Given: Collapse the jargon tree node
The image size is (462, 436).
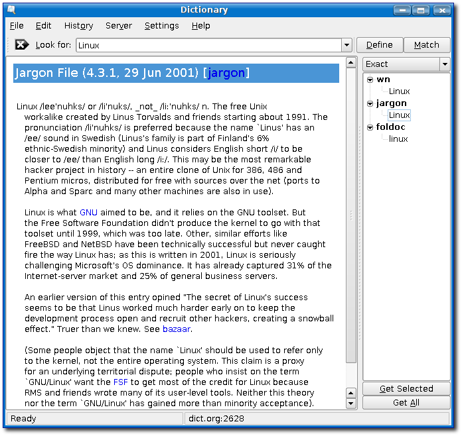Looking at the screenshot, I should tap(370, 103).
